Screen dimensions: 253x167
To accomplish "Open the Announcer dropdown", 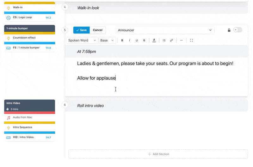I will pyautogui.click(x=165, y=30).
